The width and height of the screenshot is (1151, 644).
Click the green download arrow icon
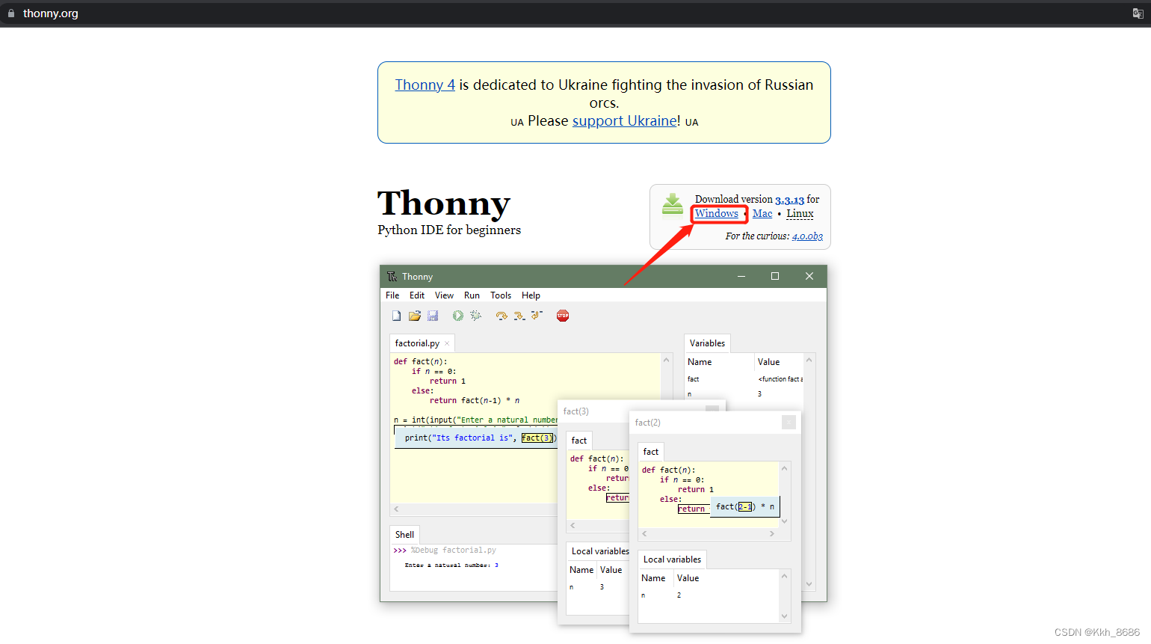(x=673, y=204)
